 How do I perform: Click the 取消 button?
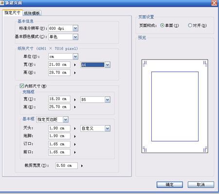201,185
